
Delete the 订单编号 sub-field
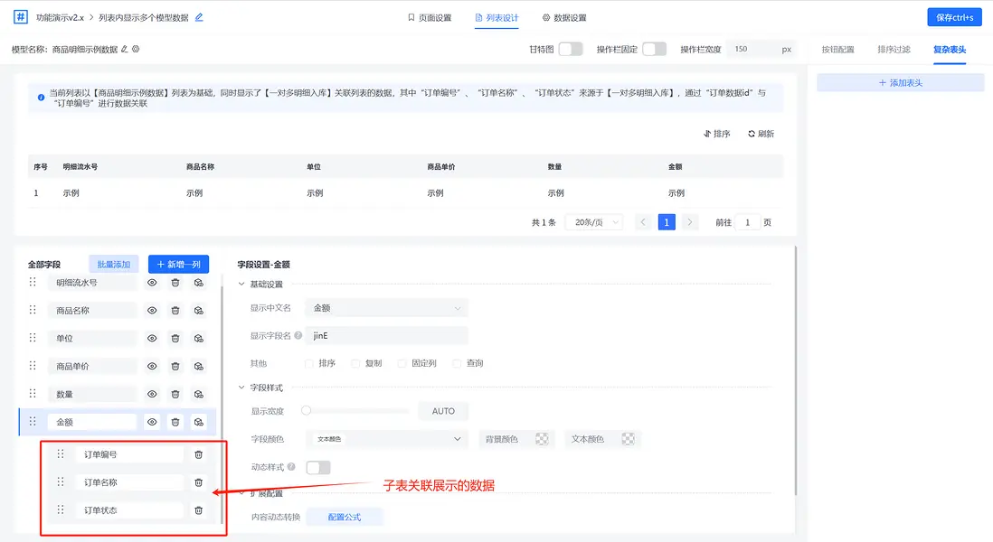[198, 454]
